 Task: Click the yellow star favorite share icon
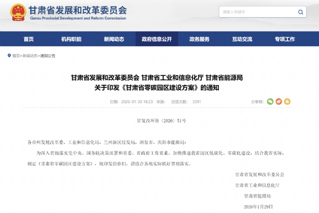[x=287, y=101]
